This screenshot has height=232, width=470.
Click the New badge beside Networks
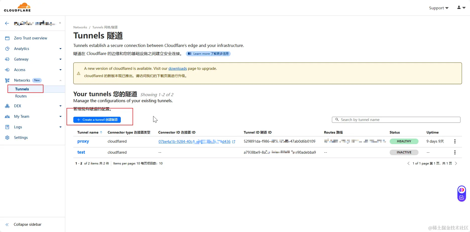click(37, 80)
